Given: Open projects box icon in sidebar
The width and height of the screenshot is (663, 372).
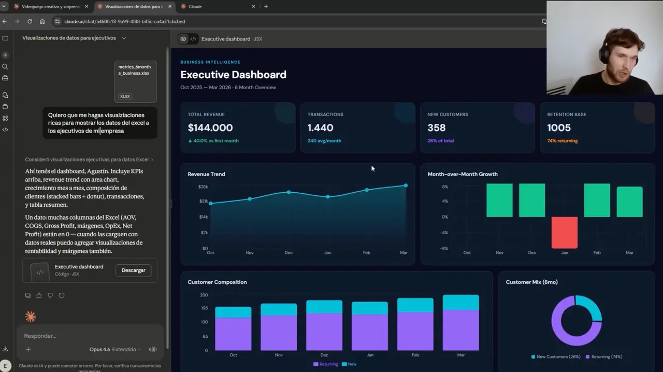Looking at the screenshot, I should click(5, 107).
